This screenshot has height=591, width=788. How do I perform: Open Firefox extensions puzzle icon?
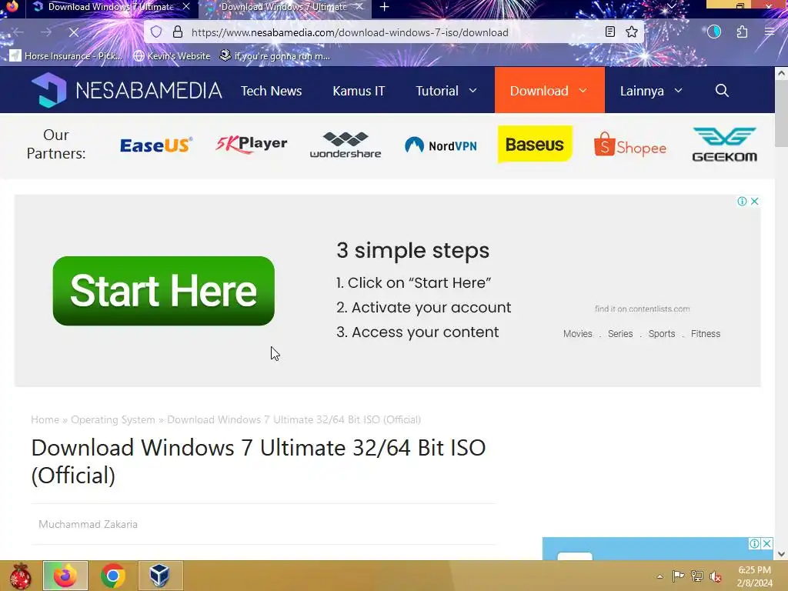click(742, 32)
